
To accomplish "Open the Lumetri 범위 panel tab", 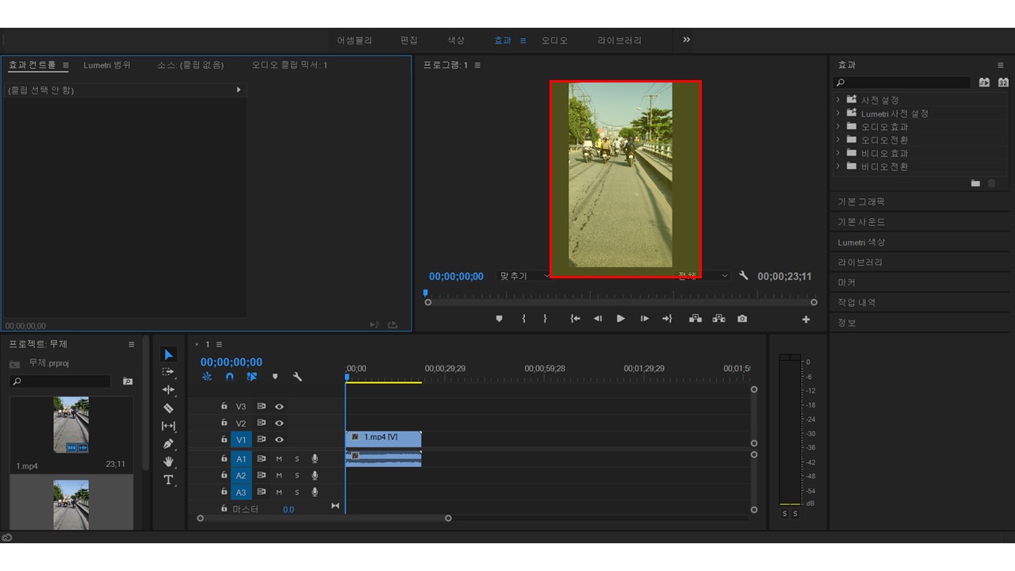I will [107, 65].
